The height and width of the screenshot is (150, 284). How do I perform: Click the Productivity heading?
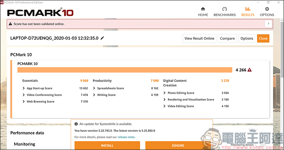[x=102, y=81]
